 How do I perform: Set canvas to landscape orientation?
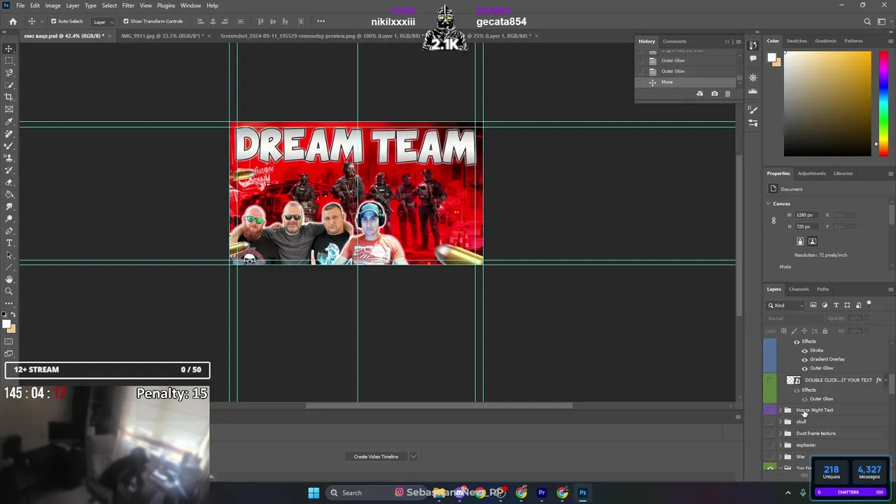(x=812, y=241)
